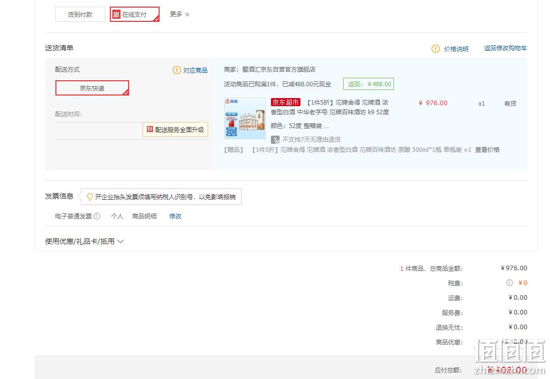The height and width of the screenshot is (379, 550).
Task: Click 颜色: 52度 整箱装 text
Action: tap(300, 126)
